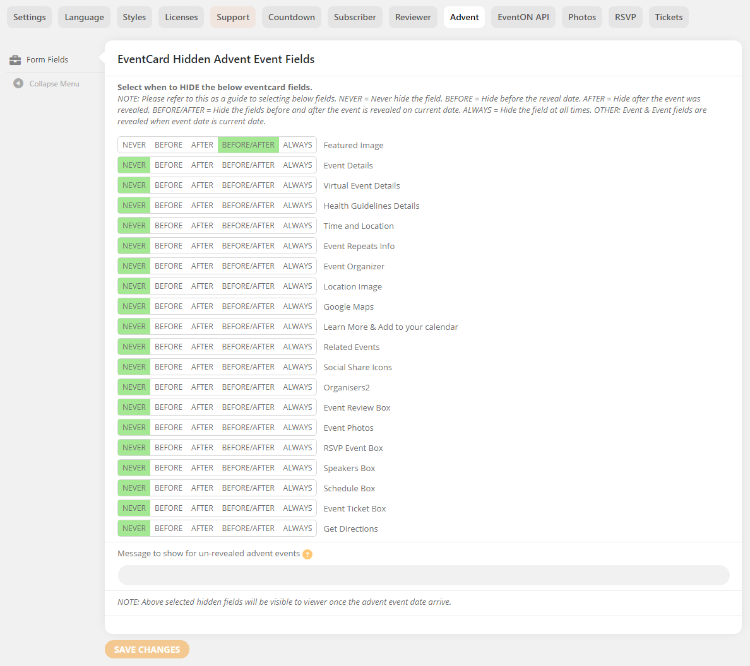Click the 'Speakers Box' label
This screenshot has height=666, width=750.
[x=349, y=468]
